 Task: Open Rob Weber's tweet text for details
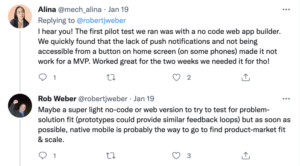click(x=164, y=124)
